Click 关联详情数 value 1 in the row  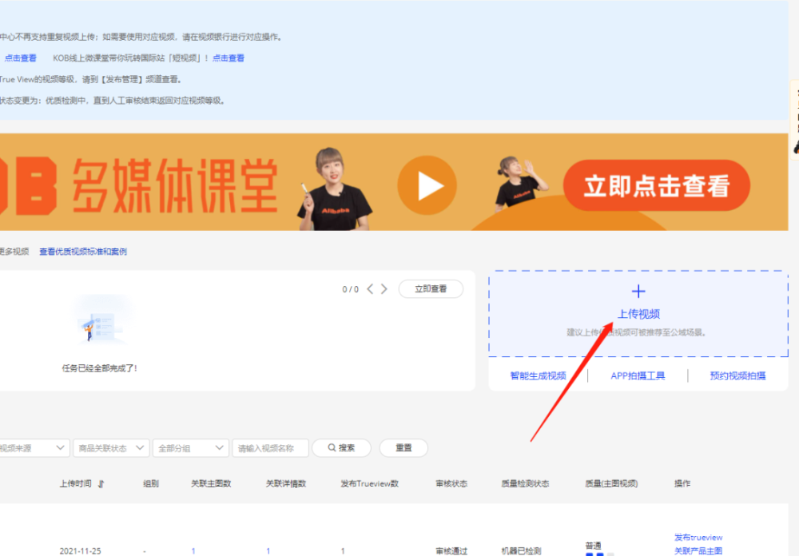(268, 551)
